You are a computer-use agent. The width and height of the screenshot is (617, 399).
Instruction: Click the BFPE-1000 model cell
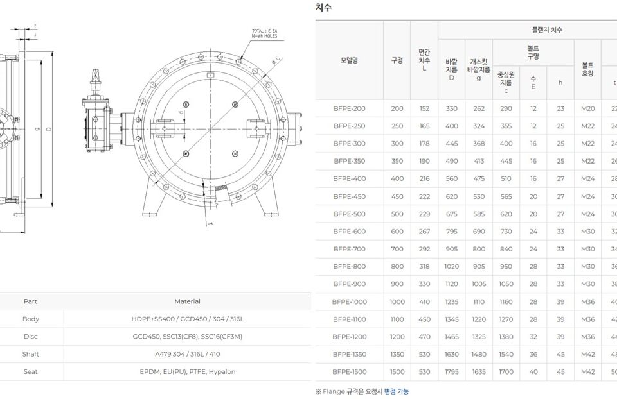[x=349, y=301]
